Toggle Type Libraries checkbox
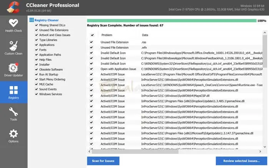Image resolution: width=269 pixels, height=168 pixels. pyautogui.click(x=37, y=40)
